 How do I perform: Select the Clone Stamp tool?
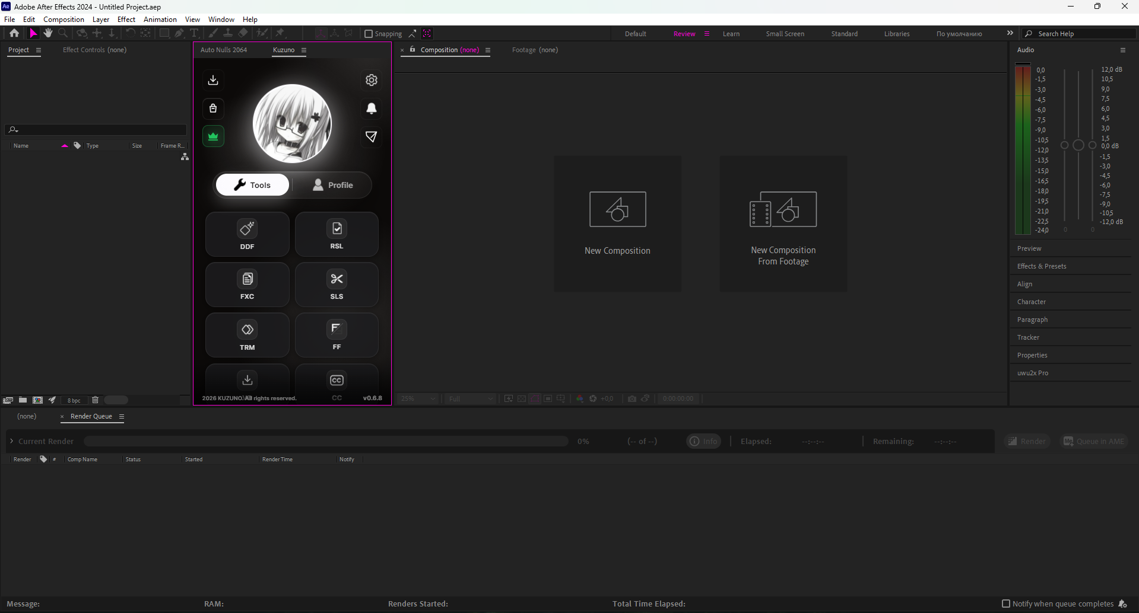coord(228,33)
